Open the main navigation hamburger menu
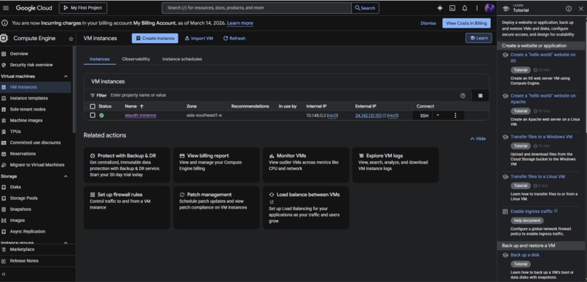 6,8
